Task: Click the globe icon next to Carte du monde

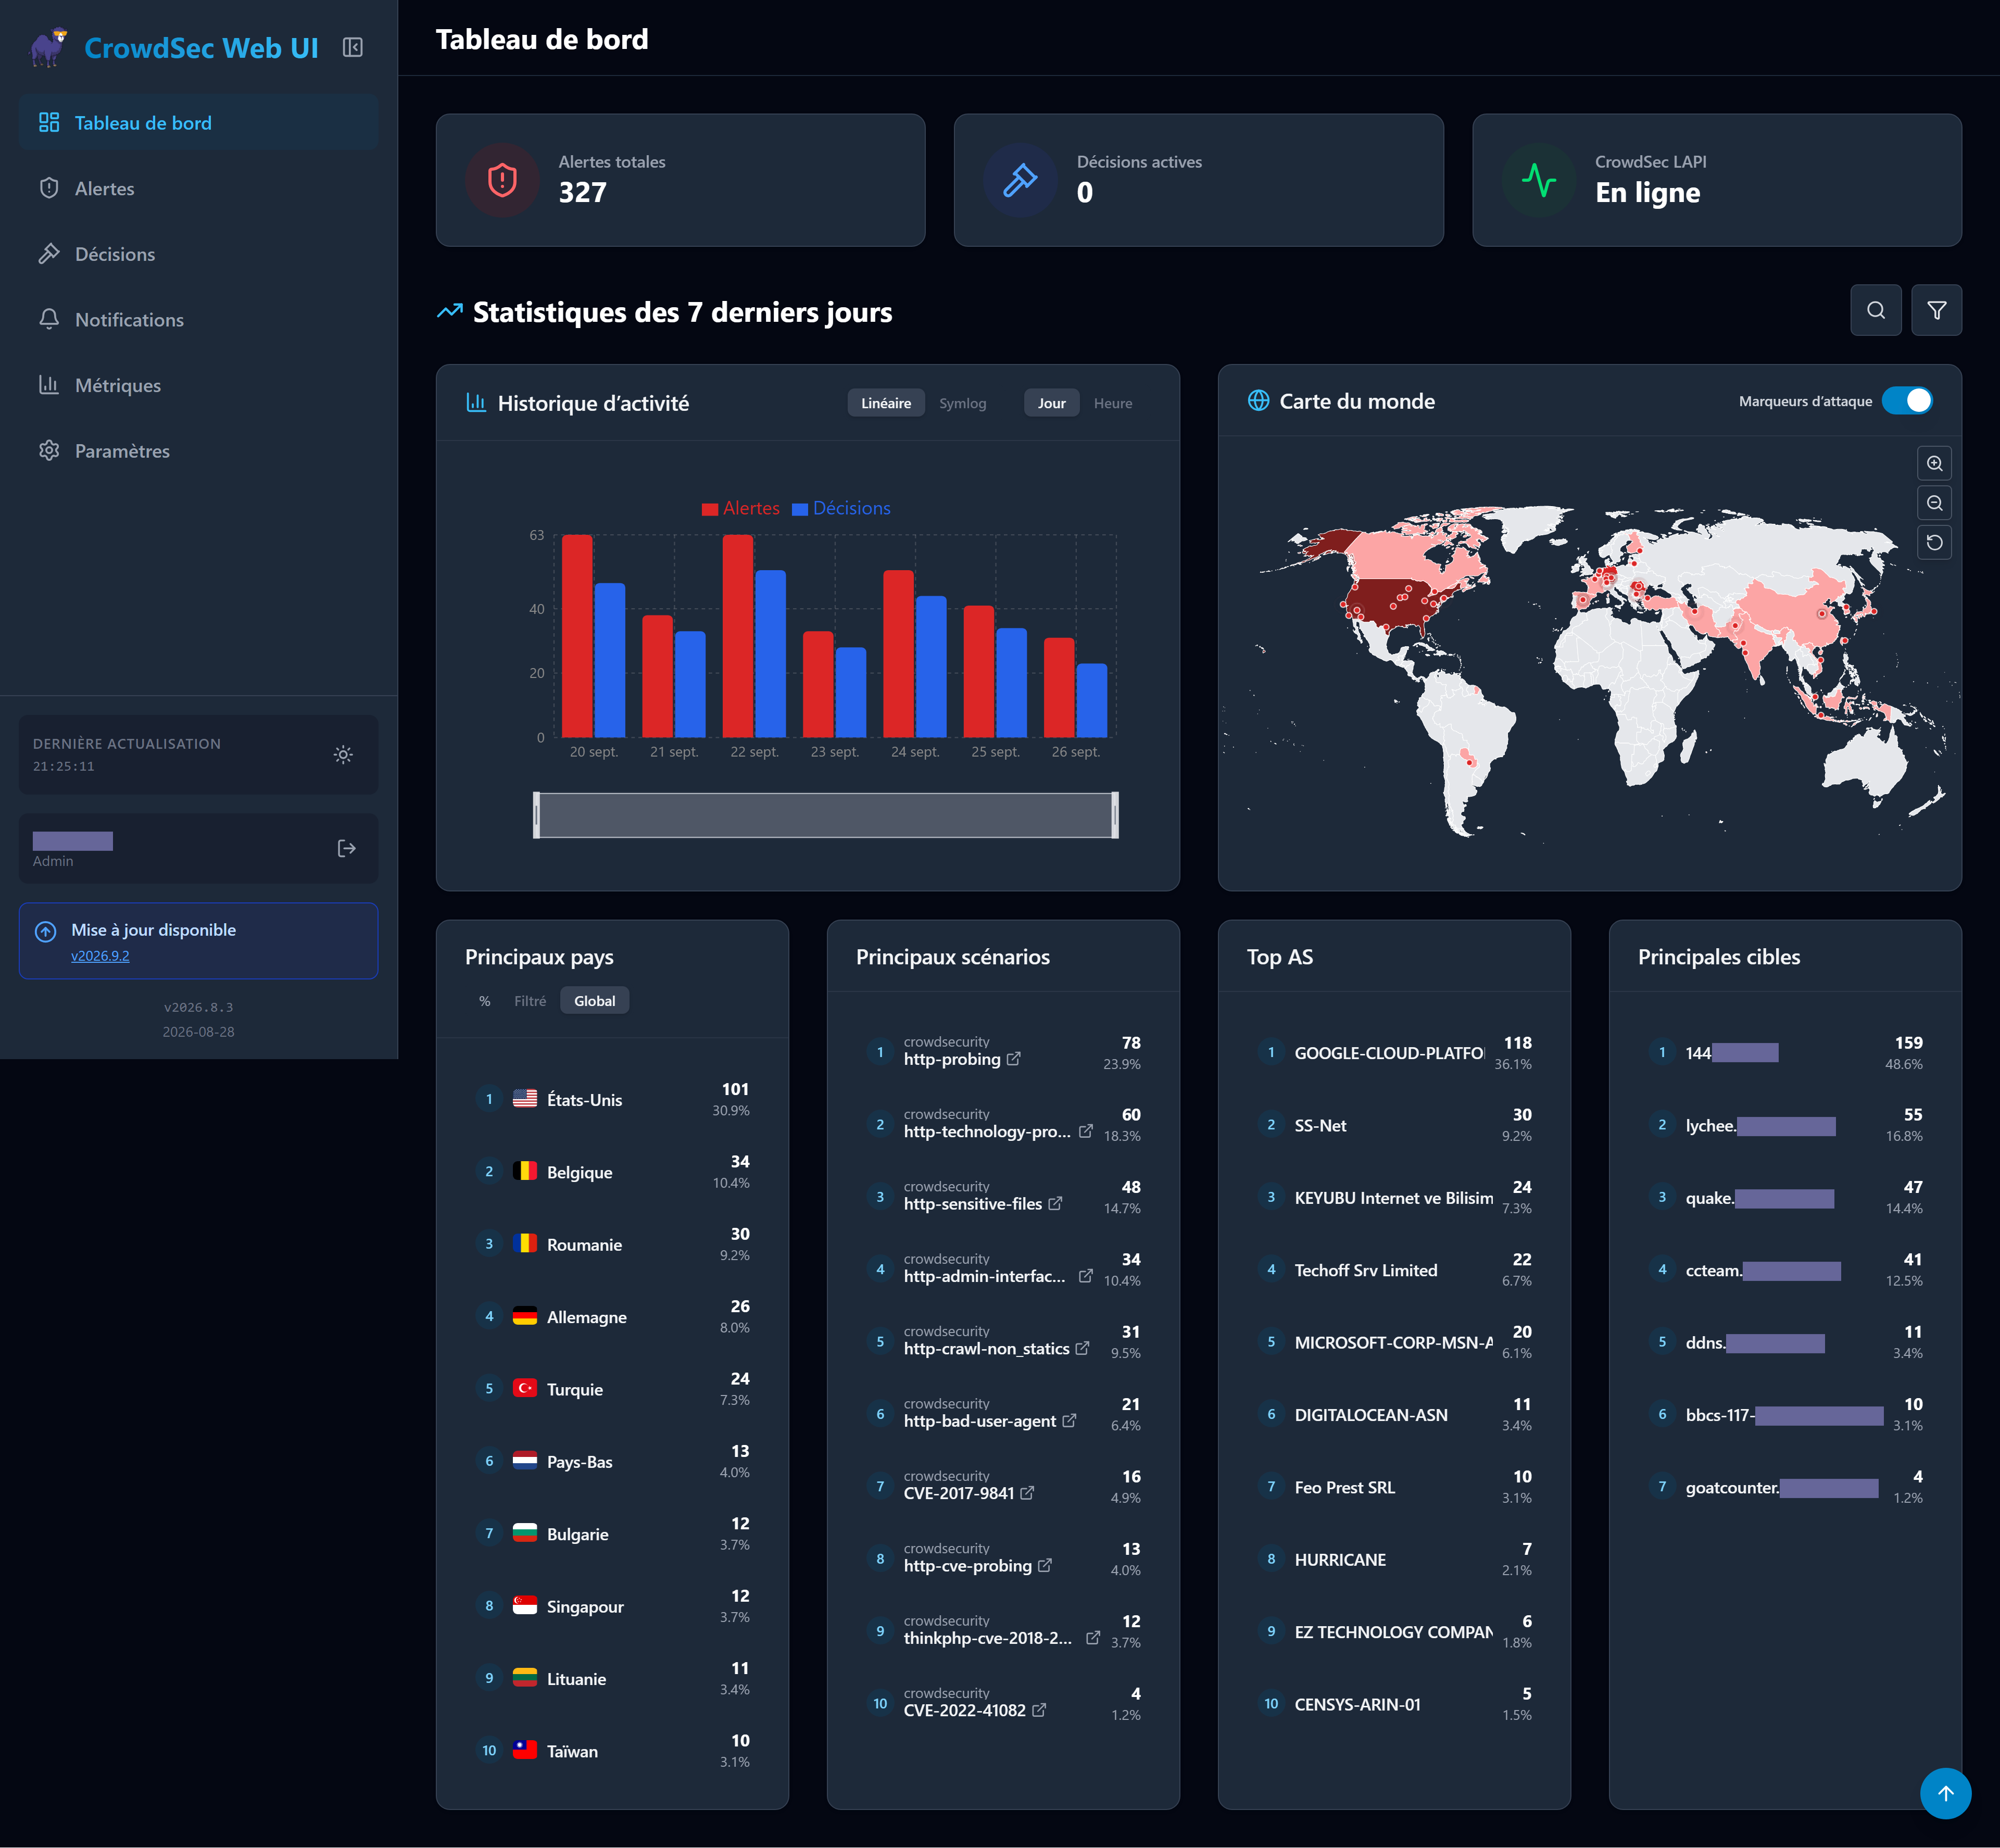Action: tap(1258, 401)
